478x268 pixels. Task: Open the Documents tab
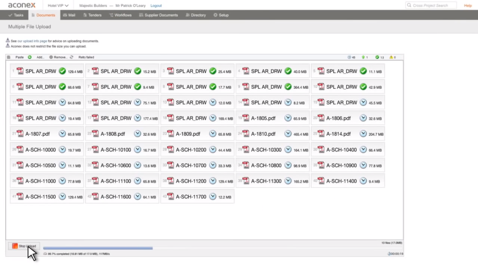click(43, 15)
